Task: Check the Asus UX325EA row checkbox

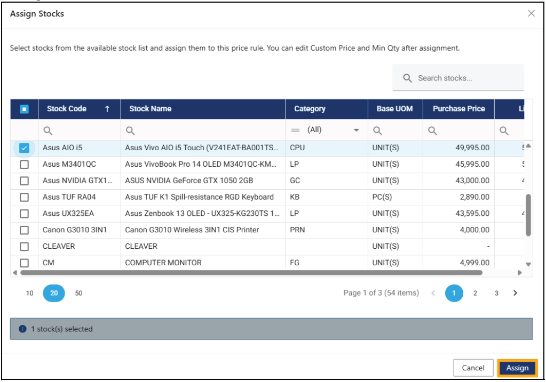Action: point(24,214)
